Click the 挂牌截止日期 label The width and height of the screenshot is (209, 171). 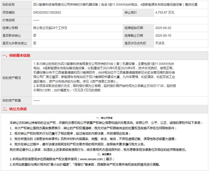point(134,36)
